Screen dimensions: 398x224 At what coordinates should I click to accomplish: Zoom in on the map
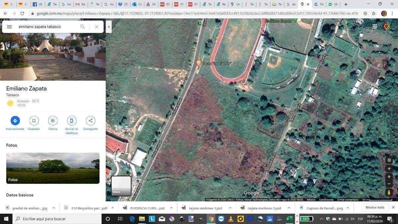tap(389, 177)
